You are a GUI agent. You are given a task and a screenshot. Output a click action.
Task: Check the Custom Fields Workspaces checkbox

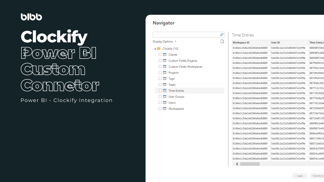click(x=160, y=67)
